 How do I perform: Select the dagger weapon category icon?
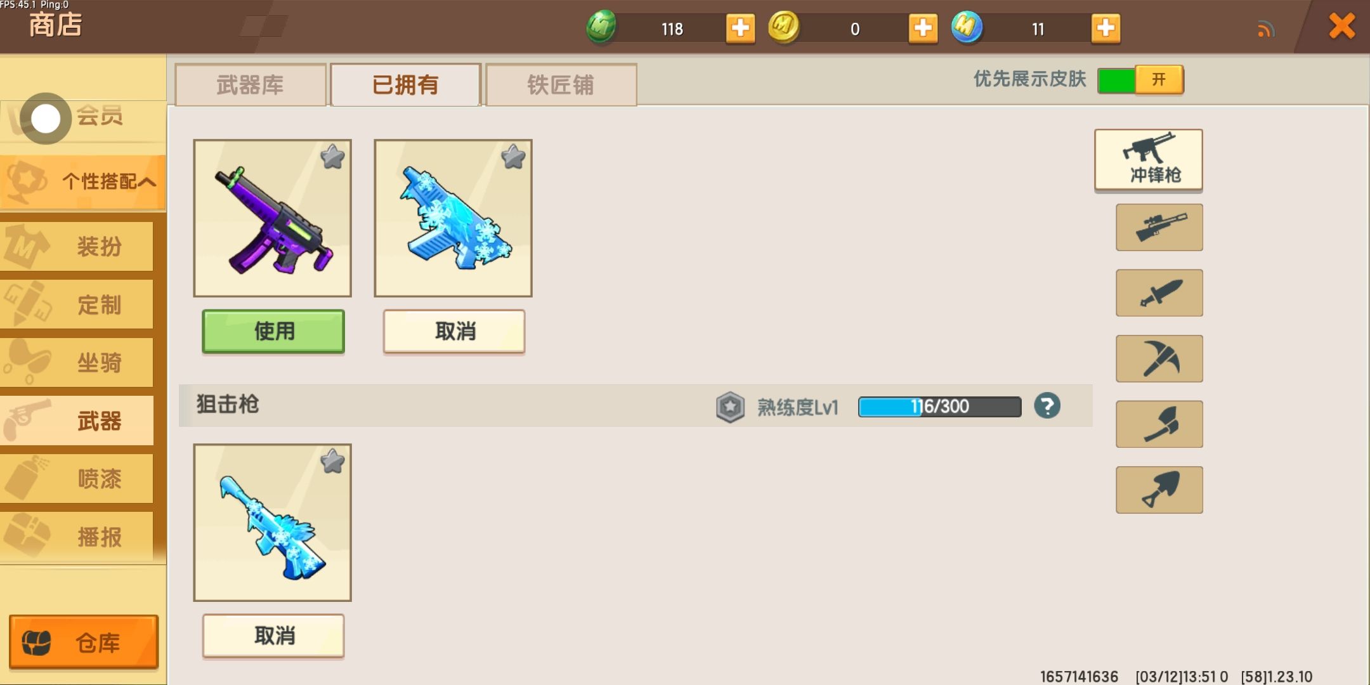point(1159,293)
